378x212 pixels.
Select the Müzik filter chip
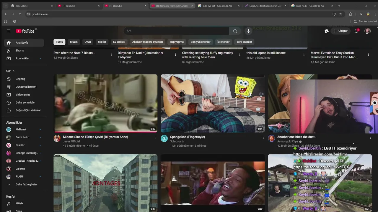pyautogui.click(x=74, y=42)
